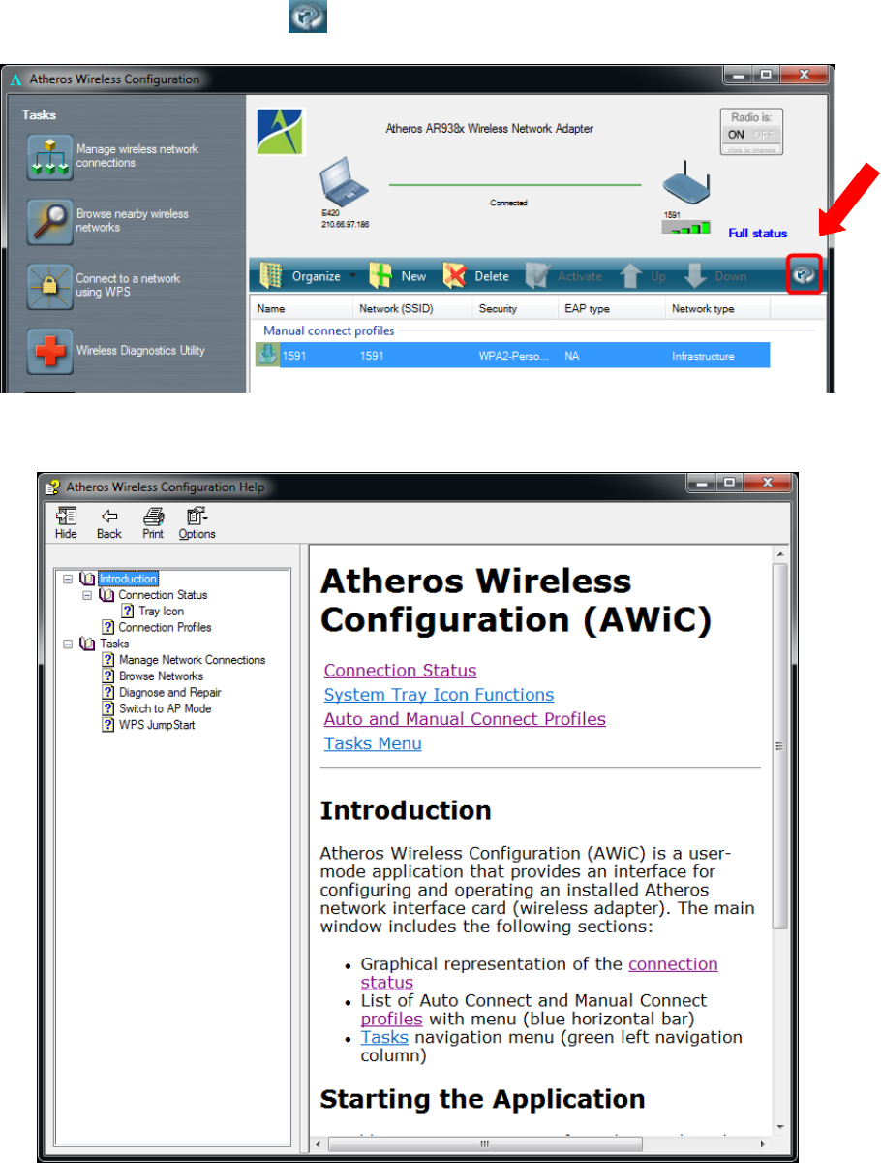The width and height of the screenshot is (881, 1163).
Task: Click Back in the Help toolbar
Action: (109, 523)
